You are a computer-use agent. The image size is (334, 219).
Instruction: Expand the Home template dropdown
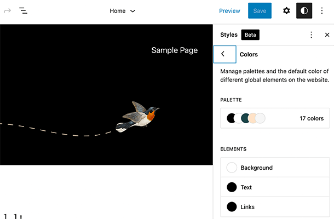123,10
